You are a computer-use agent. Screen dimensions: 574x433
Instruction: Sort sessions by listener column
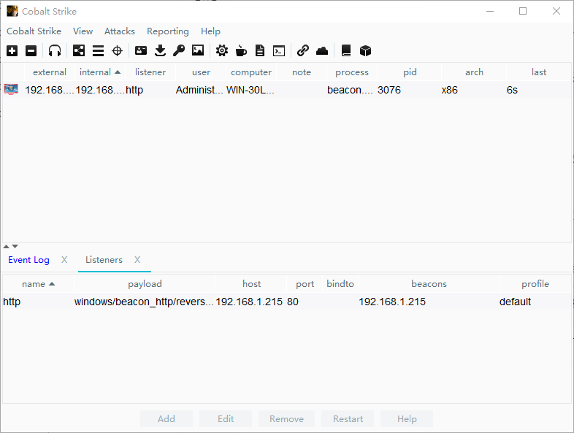click(150, 72)
